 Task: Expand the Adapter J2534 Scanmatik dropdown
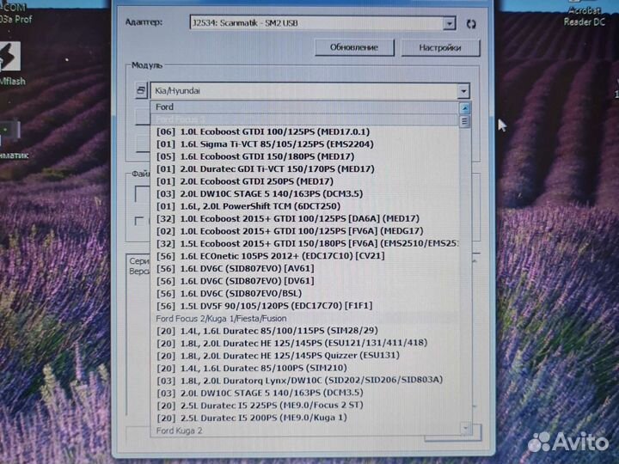click(x=449, y=23)
